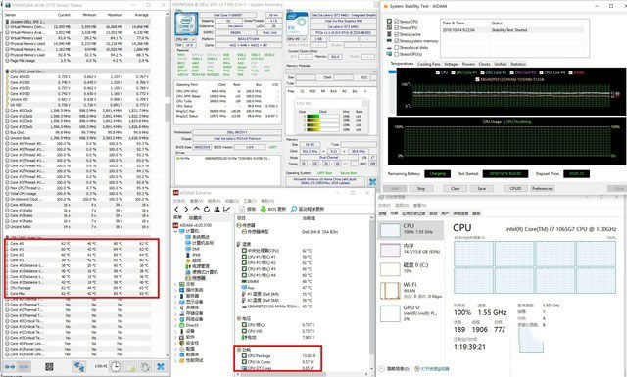Click Clear button in Stability Test
Image resolution: width=627 pixels, height=377 pixels.
pos(455,188)
